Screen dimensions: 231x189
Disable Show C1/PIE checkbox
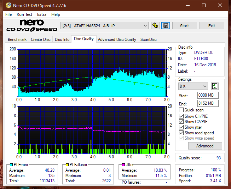[181, 116]
